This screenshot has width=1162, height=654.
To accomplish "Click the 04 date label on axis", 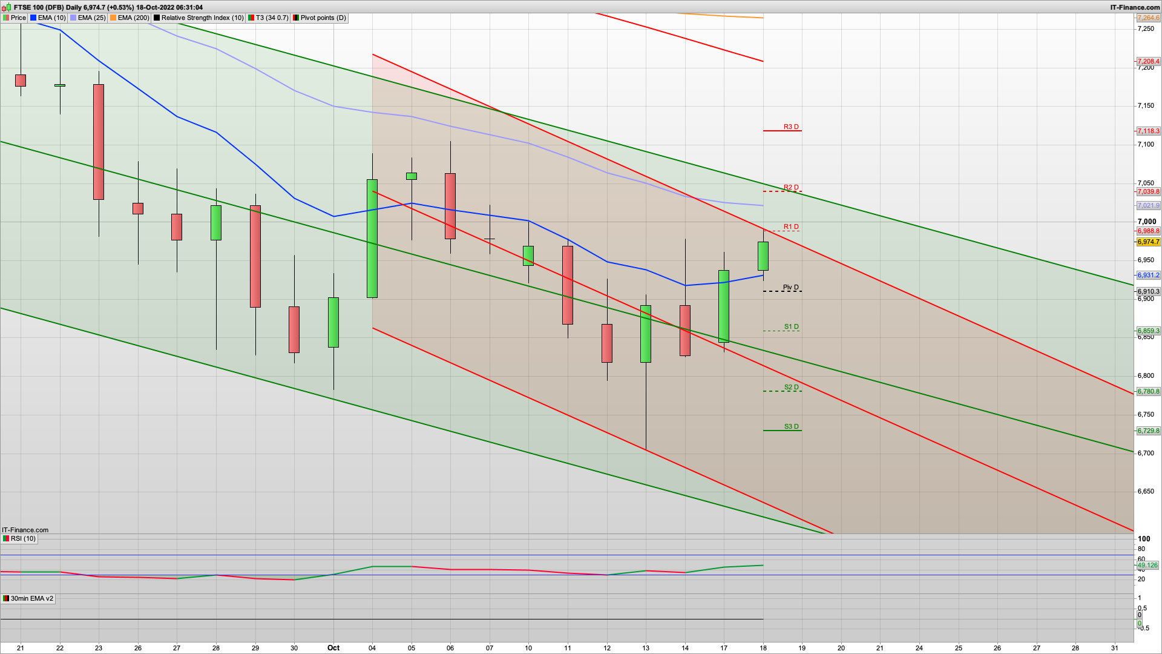I will click(x=372, y=648).
